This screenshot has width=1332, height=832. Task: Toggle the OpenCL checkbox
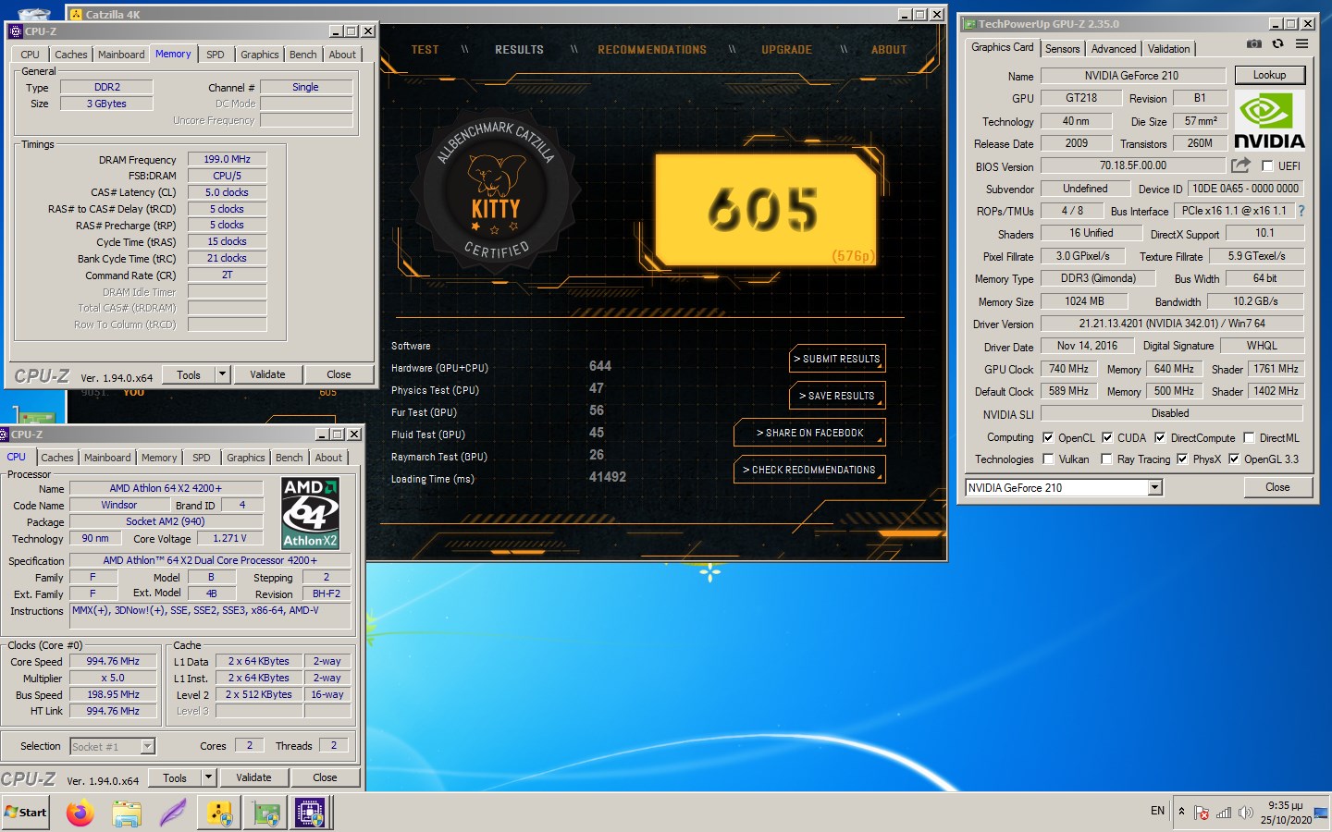pyautogui.click(x=1048, y=438)
